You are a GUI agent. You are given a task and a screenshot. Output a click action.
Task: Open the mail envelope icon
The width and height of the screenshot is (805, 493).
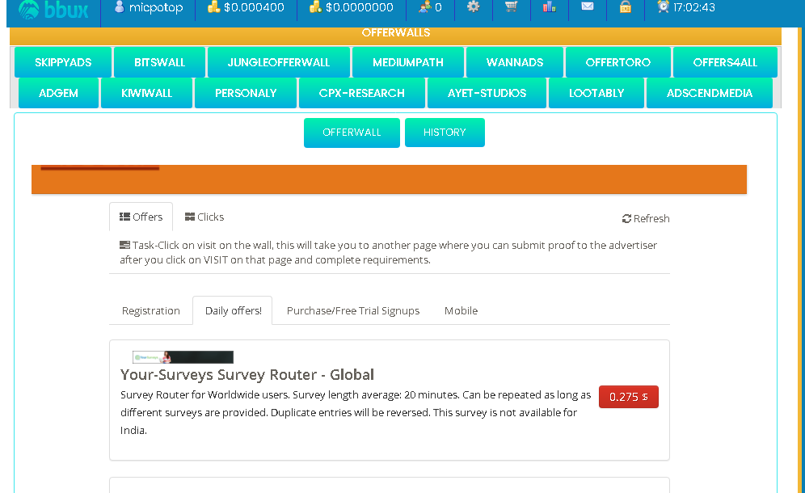click(588, 6)
